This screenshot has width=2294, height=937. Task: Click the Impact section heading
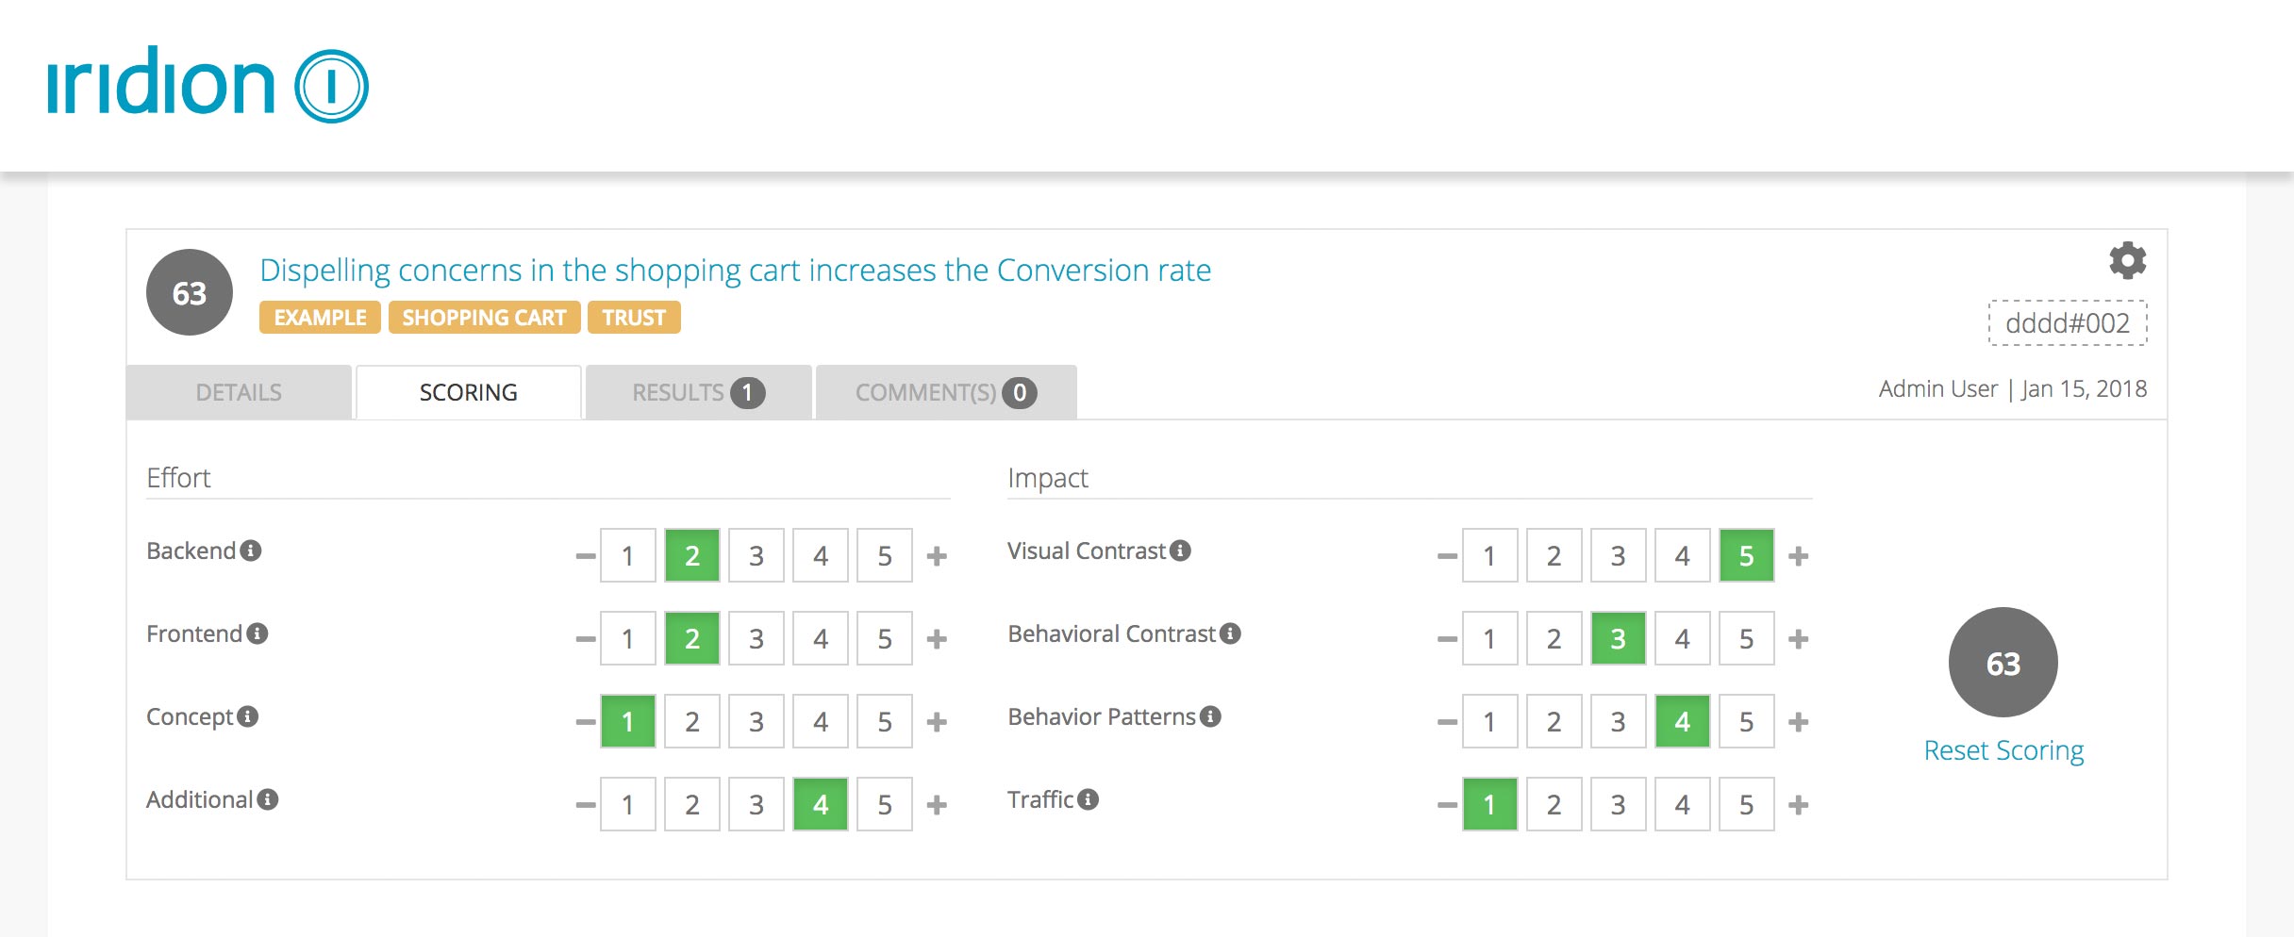click(1048, 479)
